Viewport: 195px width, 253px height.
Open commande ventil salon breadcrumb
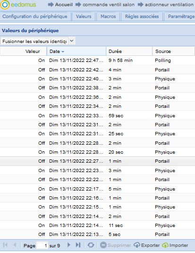click(x=109, y=5)
